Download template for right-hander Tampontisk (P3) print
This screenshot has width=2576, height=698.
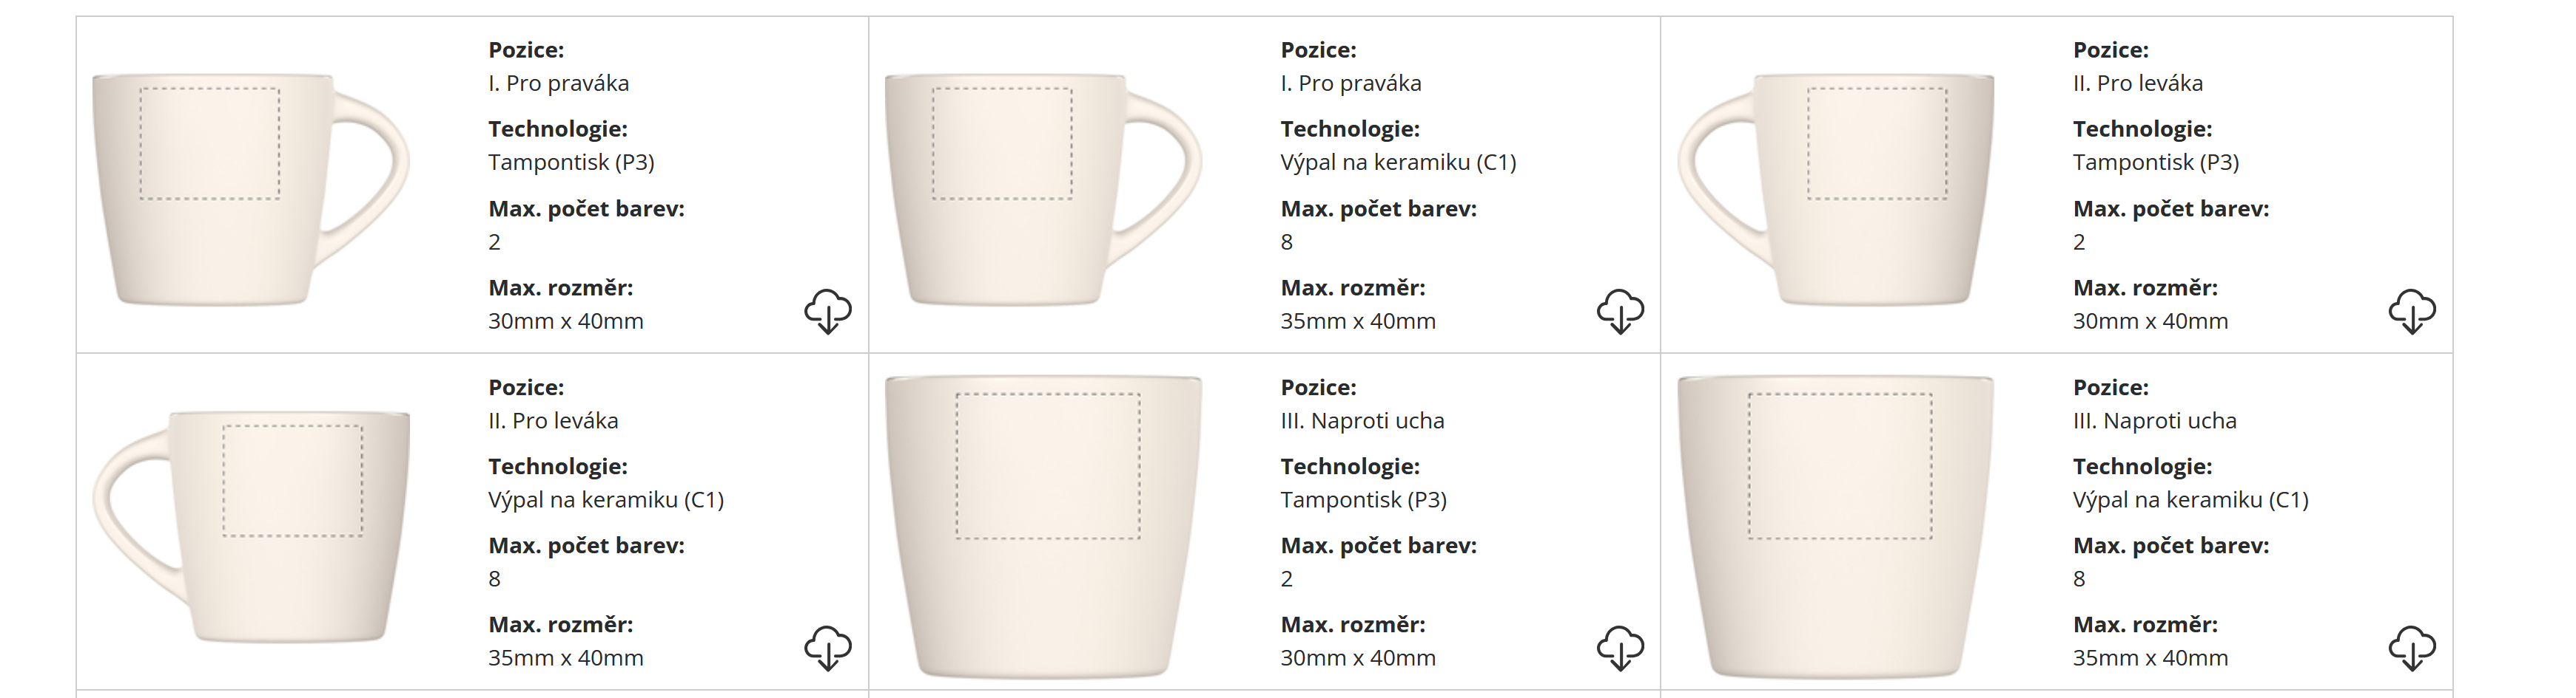tap(827, 312)
